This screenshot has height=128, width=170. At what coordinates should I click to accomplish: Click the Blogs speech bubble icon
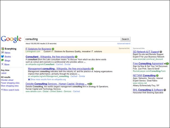(x=2, y=60)
